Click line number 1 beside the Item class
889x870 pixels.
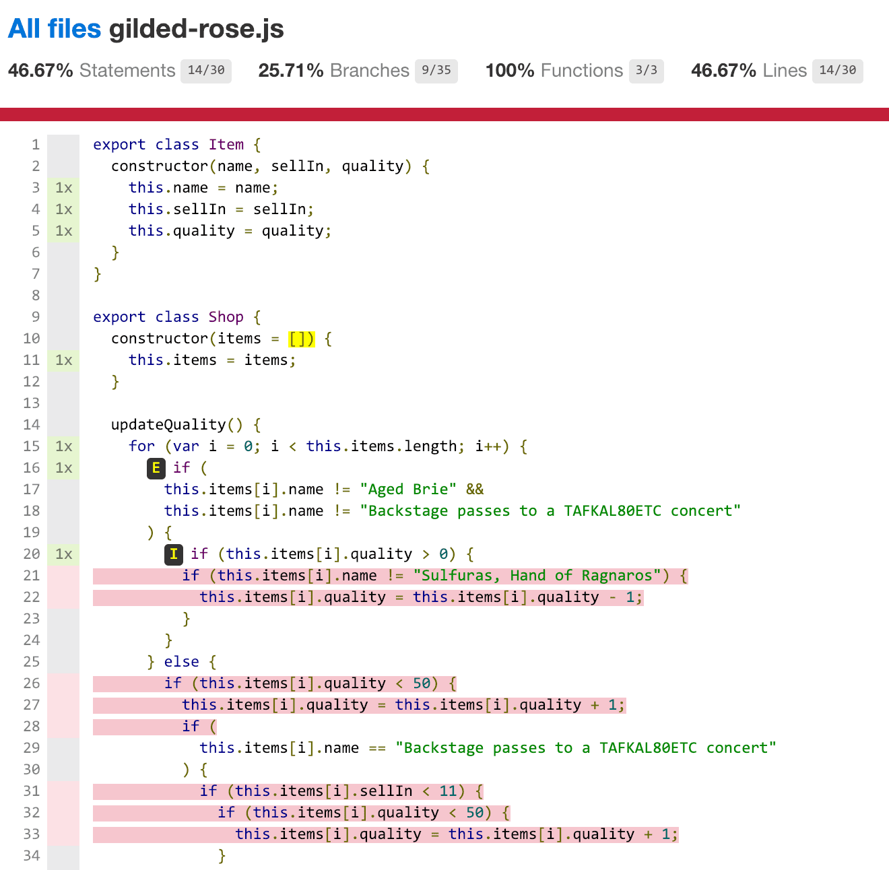35,144
